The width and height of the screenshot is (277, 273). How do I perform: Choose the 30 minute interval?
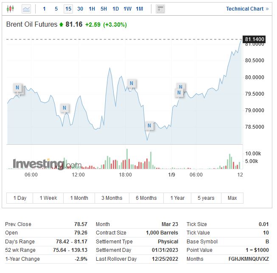(80, 8)
